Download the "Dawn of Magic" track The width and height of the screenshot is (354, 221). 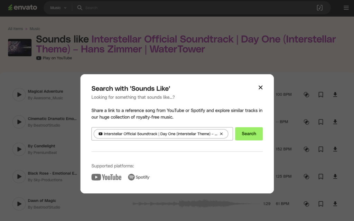click(335, 204)
